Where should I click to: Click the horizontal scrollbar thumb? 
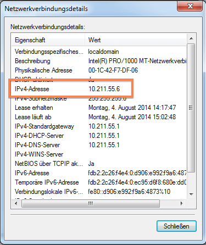click(91, 203)
